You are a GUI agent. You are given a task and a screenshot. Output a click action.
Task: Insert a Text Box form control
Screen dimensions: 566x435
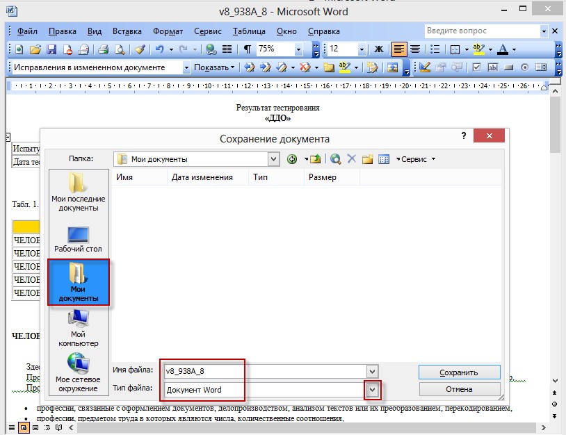(493, 67)
